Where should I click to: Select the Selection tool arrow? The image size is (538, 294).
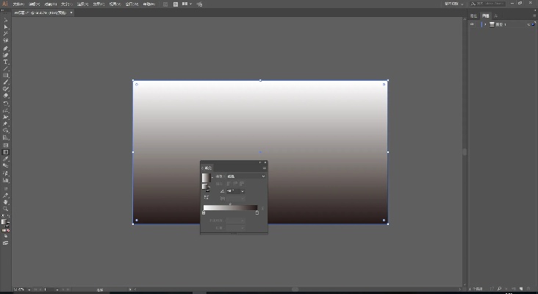(5, 21)
